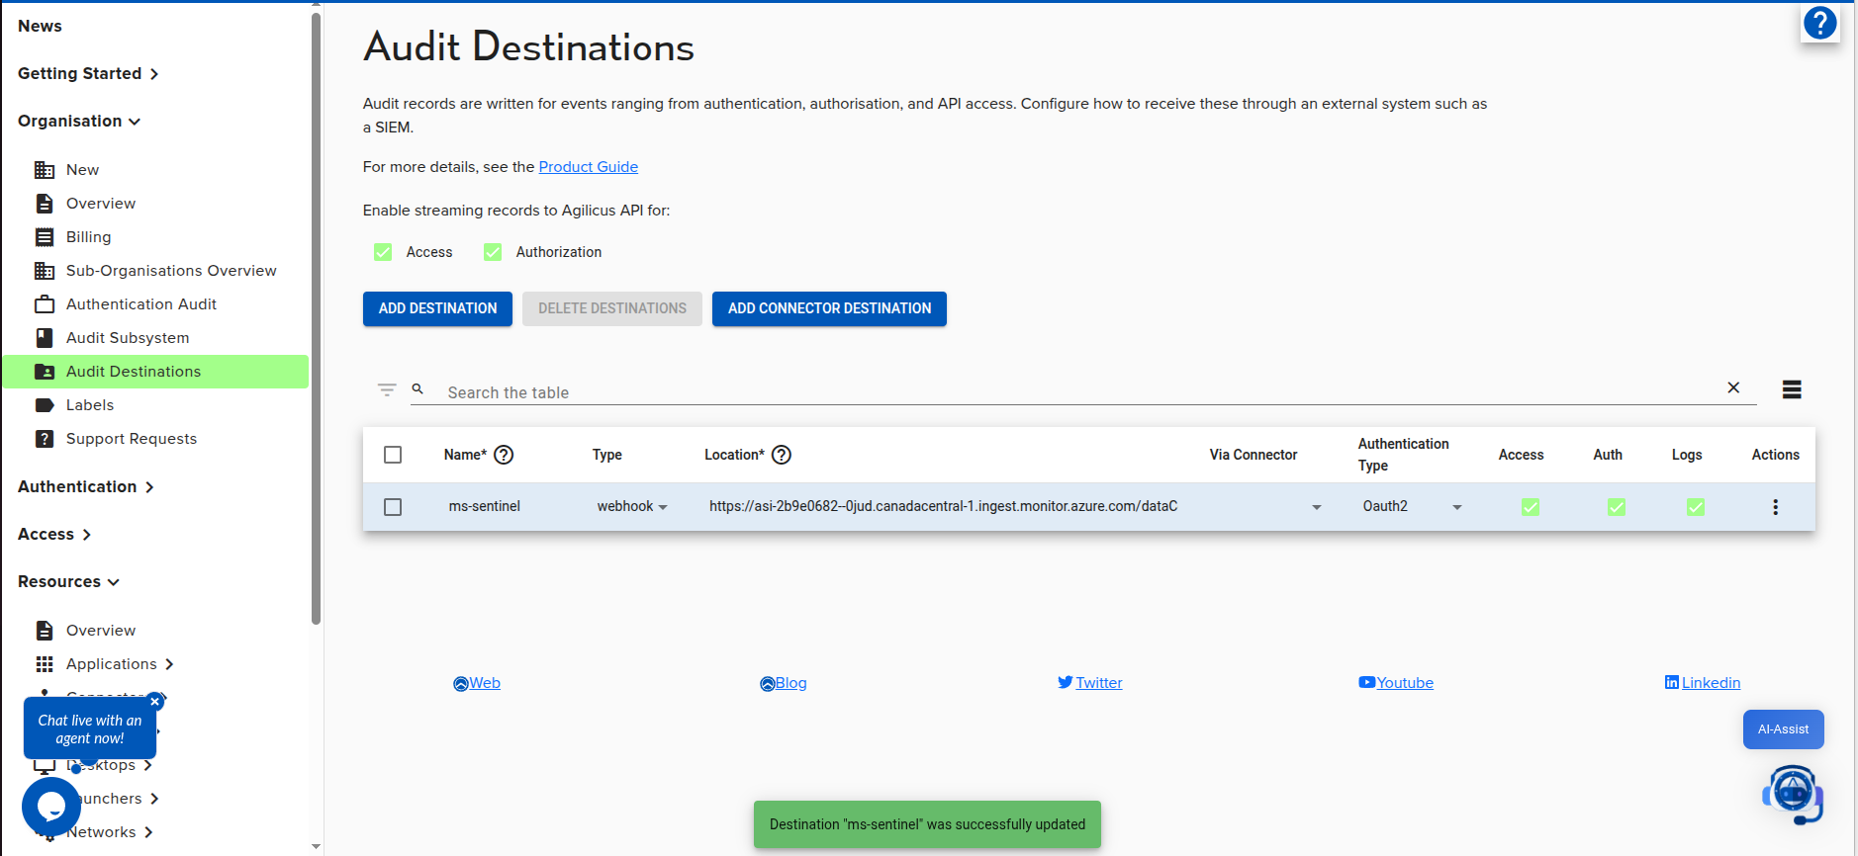This screenshot has height=856, width=1858.
Task: Open the table filter icon
Action: (387, 389)
